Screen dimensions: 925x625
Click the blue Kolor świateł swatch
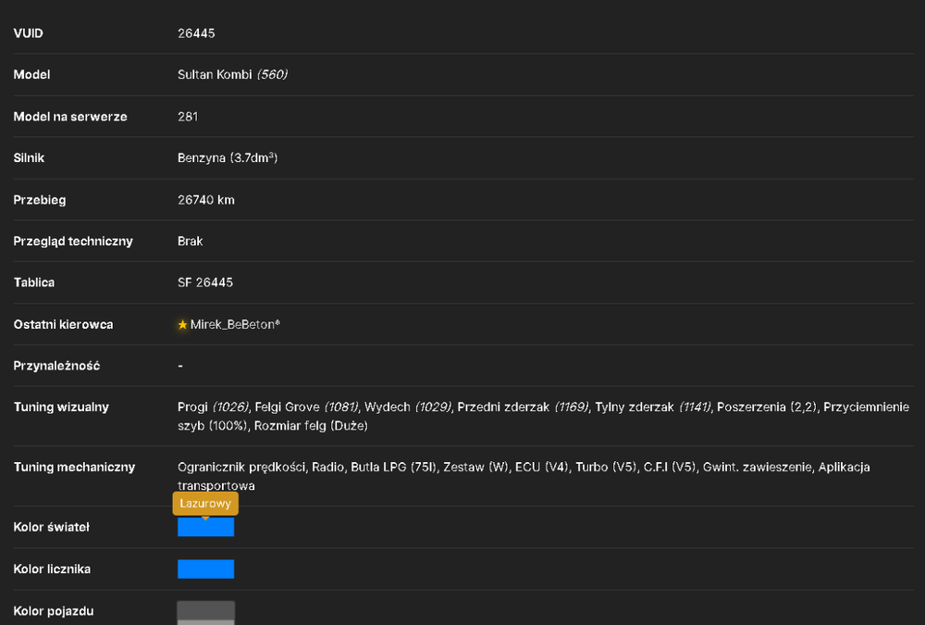[206, 527]
